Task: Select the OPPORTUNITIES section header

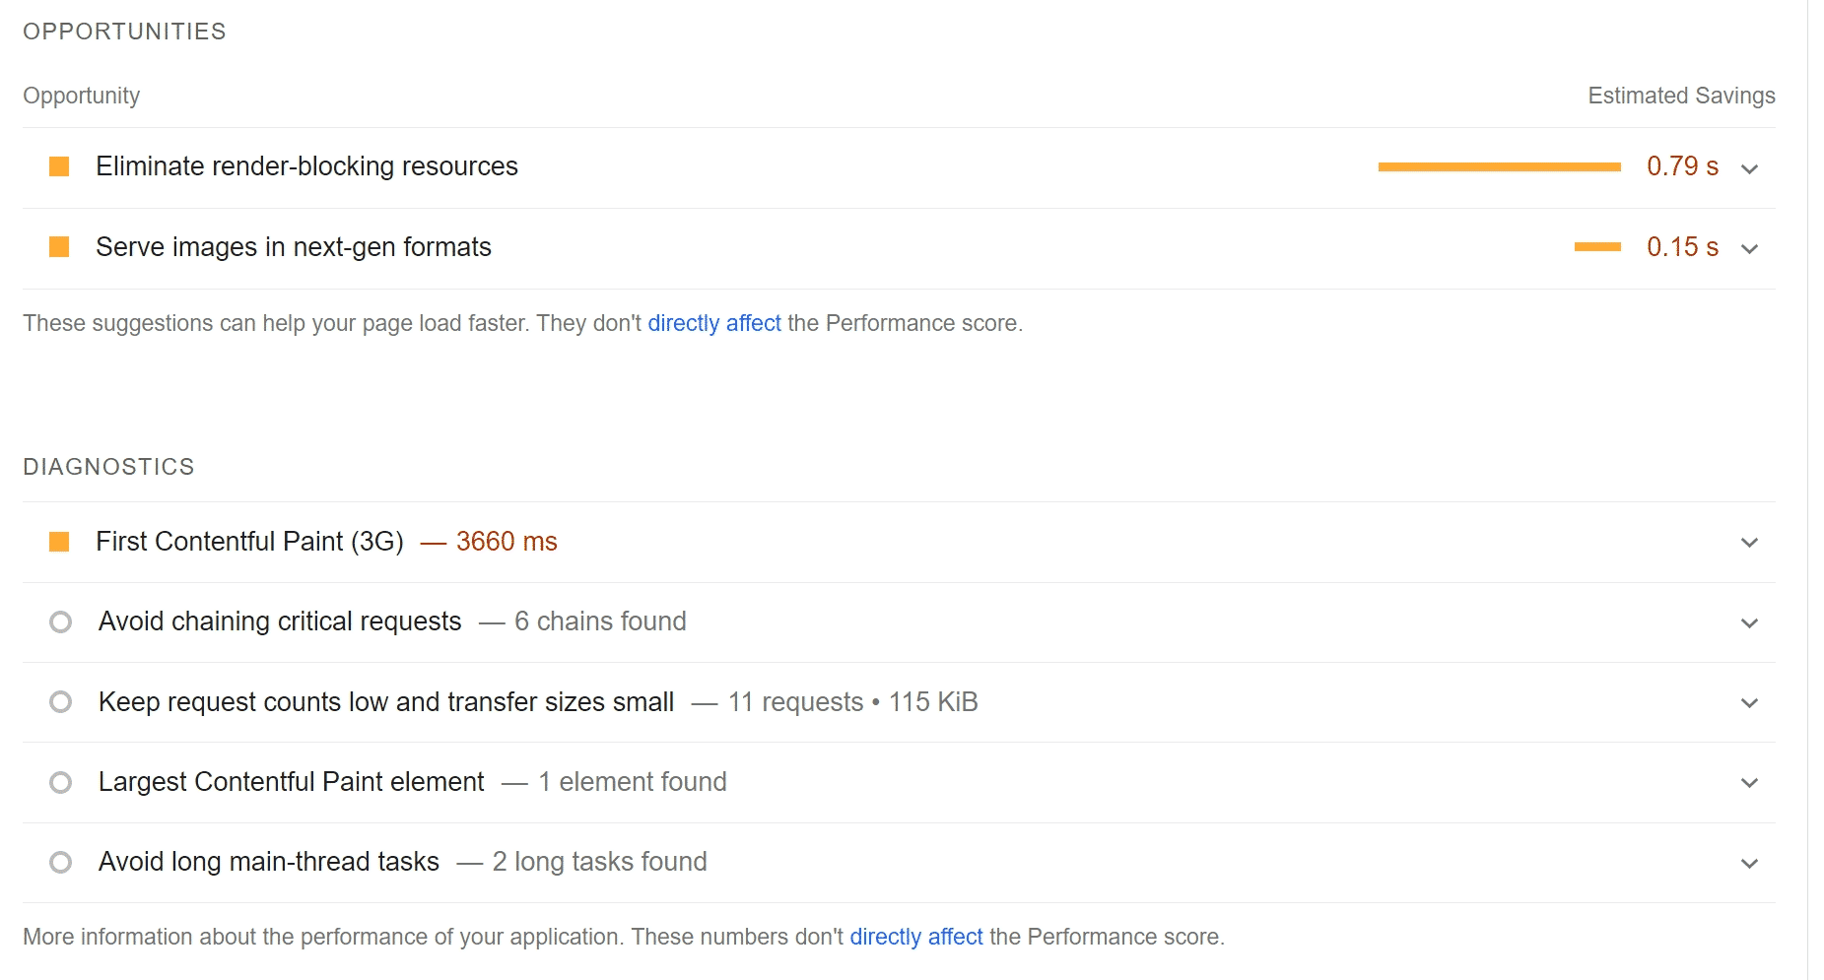Action: (124, 31)
